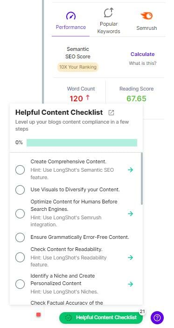Click the checklist progress bar
This screenshot has width=174, height=328.
point(82,142)
